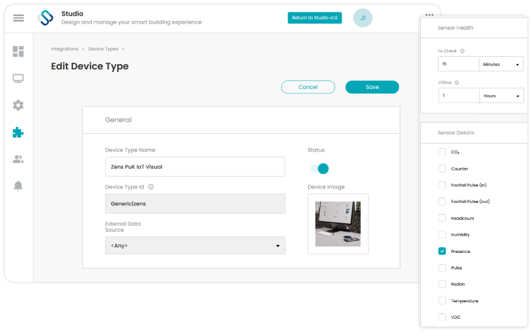
Task: Uncheck the Presence sensor checkbox
Action: click(442, 251)
